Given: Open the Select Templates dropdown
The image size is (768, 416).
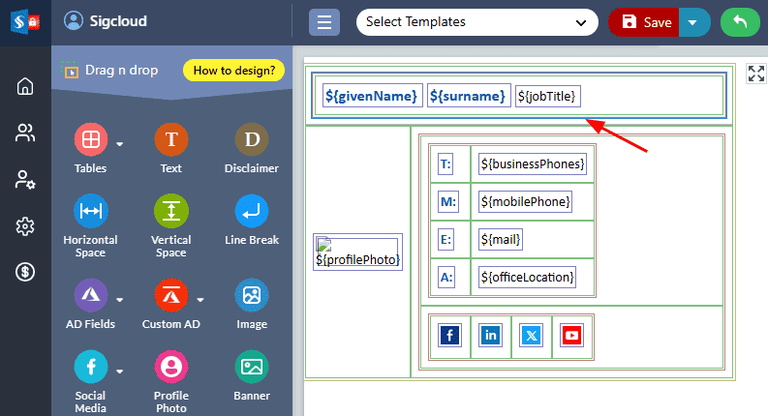Looking at the screenshot, I should tap(476, 22).
